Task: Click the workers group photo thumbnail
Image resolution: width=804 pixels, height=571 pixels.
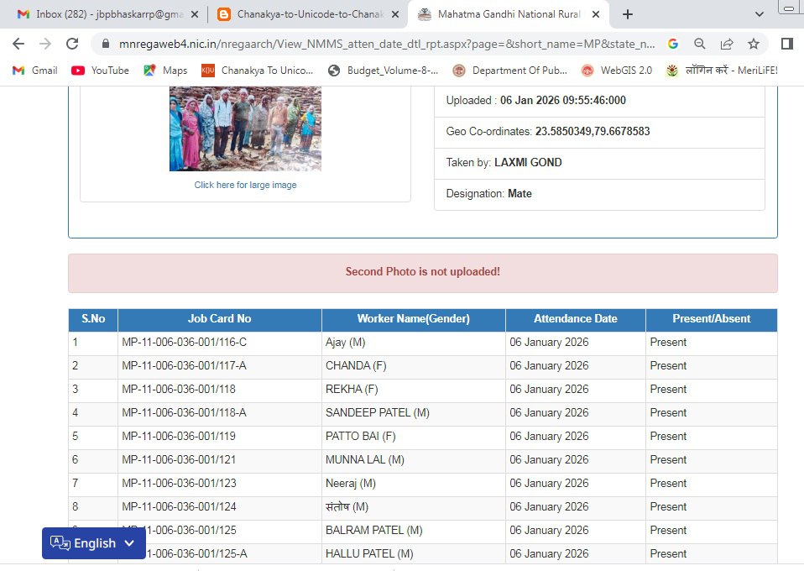Action: tap(245, 128)
